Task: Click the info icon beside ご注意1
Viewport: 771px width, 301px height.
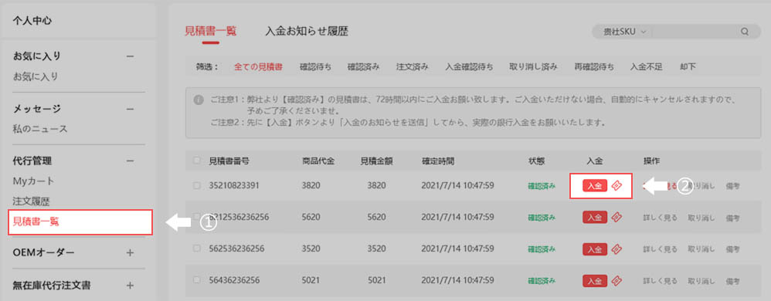Action: point(199,100)
